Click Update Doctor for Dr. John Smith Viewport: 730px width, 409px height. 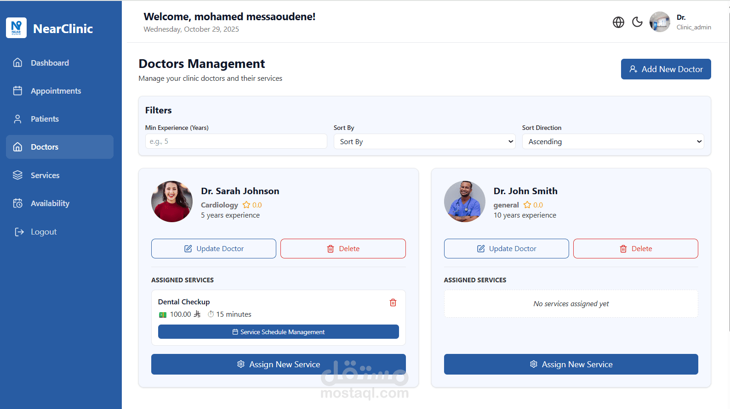tap(506, 248)
